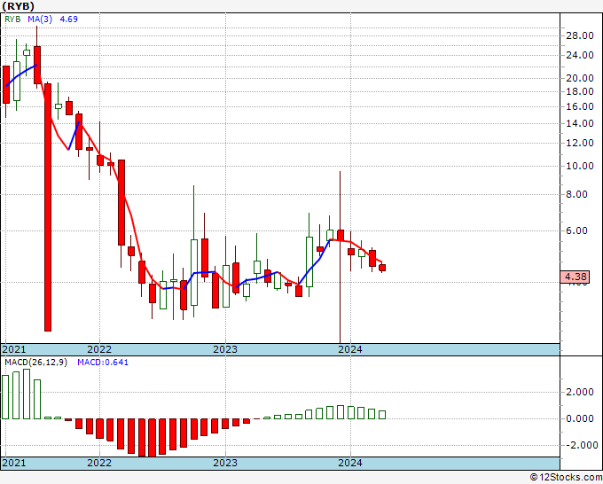The width and height of the screenshot is (603, 484).
Task: Click the last red candlestick in 2024
Action: [382, 268]
